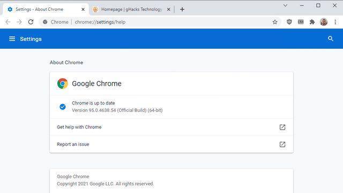Go back using the back arrow
Screen dimensions: 343x193
point(8,22)
